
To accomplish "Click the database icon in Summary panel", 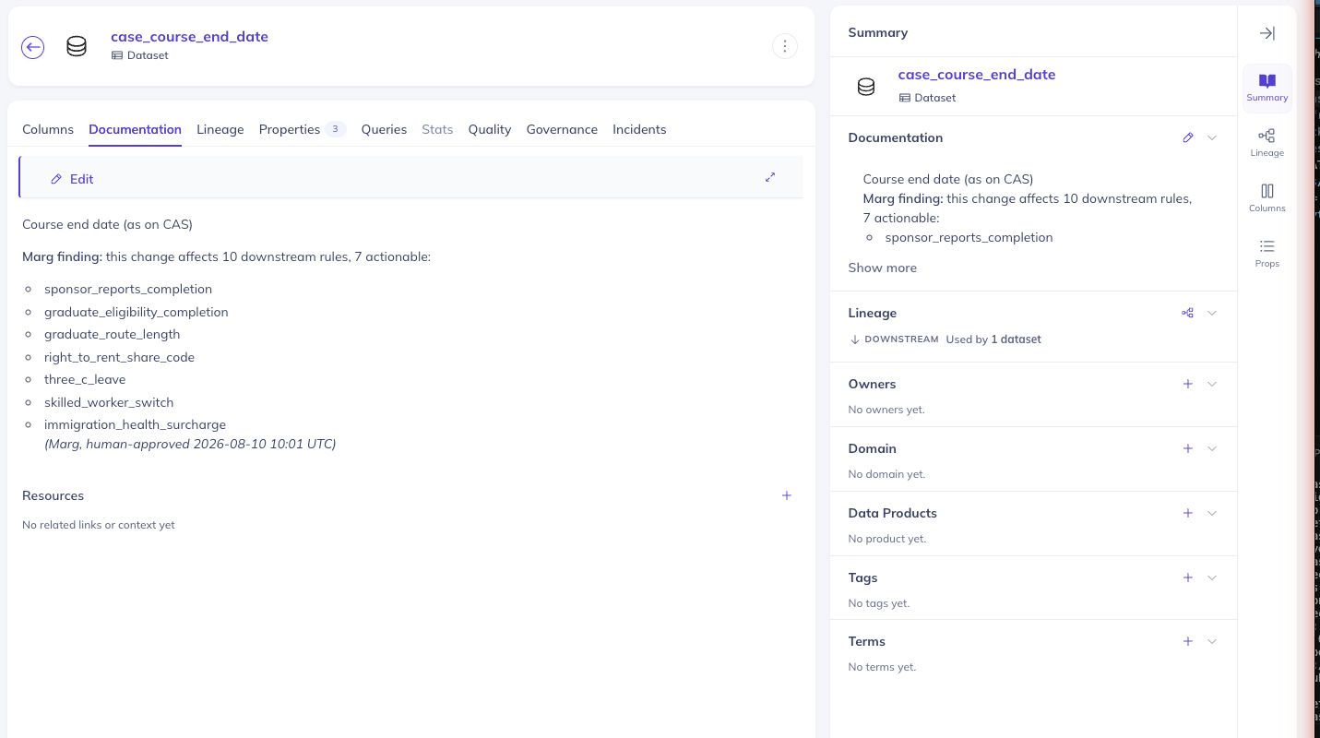I will point(866,86).
